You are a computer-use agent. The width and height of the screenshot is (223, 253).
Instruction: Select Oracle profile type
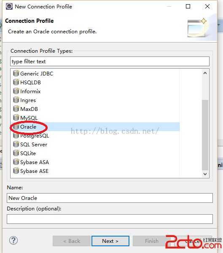tap(28, 127)
